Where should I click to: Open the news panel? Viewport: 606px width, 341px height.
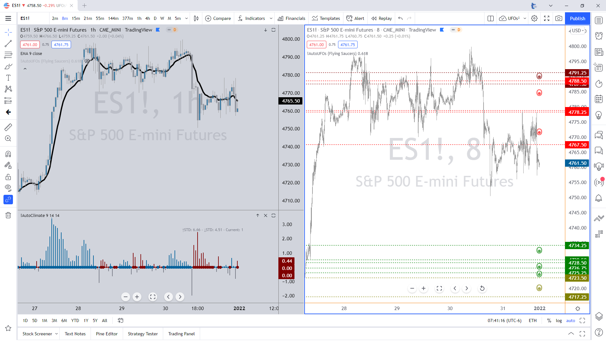[x=599, y=52]
